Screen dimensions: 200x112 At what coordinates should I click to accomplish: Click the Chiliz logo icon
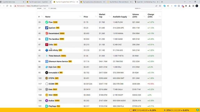coord(47,44)
